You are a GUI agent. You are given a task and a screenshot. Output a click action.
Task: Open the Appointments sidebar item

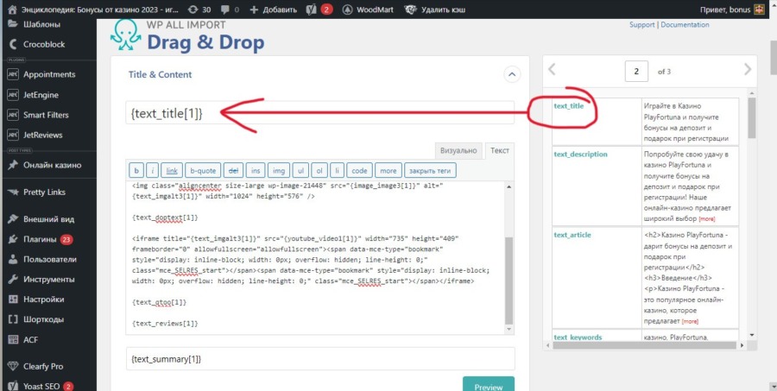tap(48, 74)
